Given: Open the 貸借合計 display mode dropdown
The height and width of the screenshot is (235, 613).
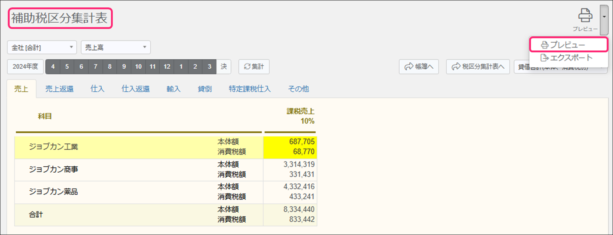Looking at the screenshot, I should [560, 67].
